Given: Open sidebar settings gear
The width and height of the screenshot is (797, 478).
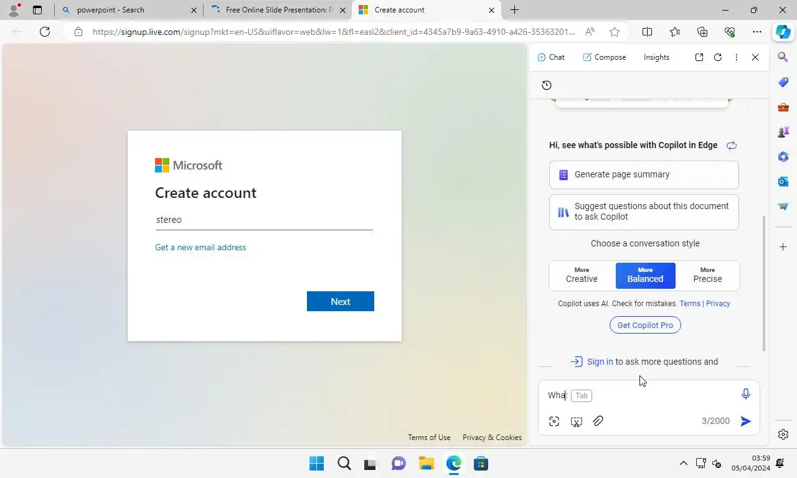Looking at the screenshot, I should pyautogui.click(x=783, y=434).
